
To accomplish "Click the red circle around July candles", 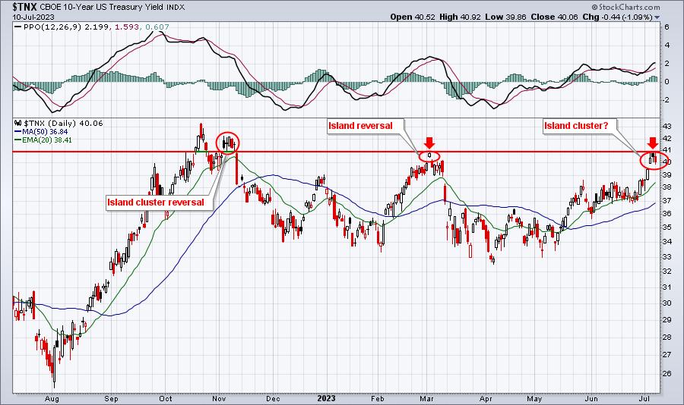I will point(653,160).
